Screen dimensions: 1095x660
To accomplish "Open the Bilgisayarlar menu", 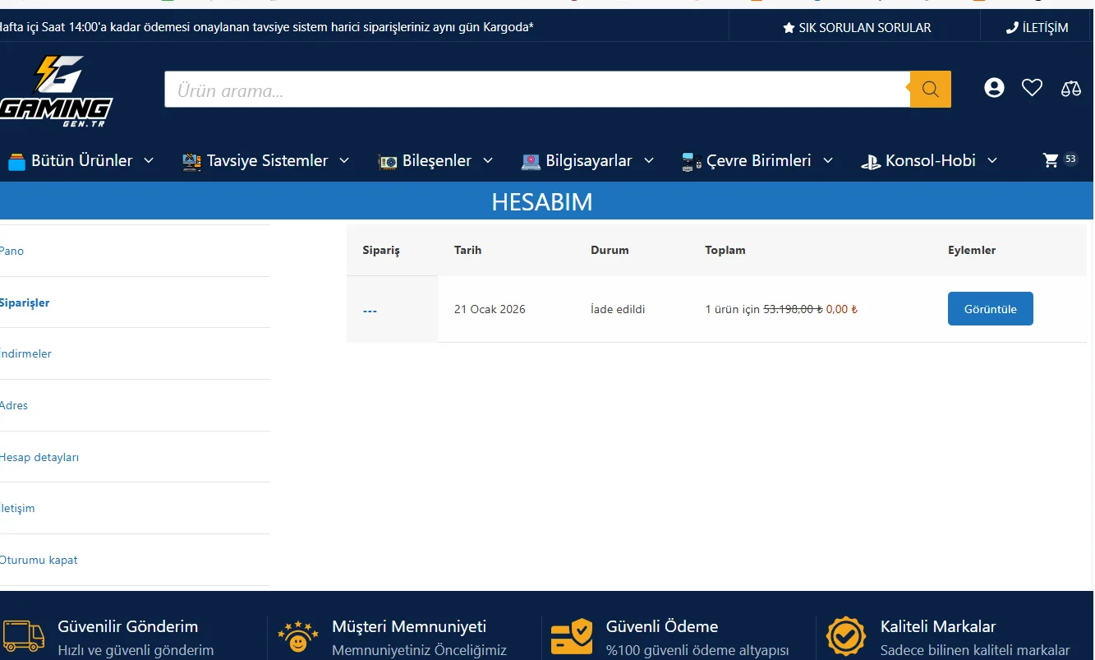I will pos(587,161).
